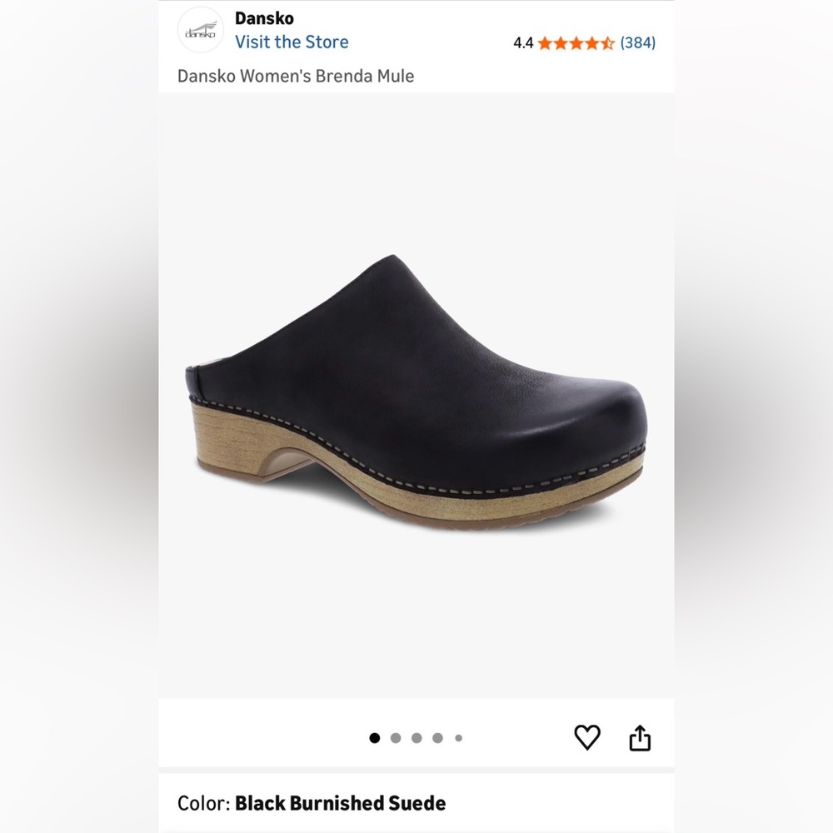The width and height of the screenshot is (833, 833).
Task: Open the fourth carousel position dot
Action: pyautogui.click(x=437, y=737)
